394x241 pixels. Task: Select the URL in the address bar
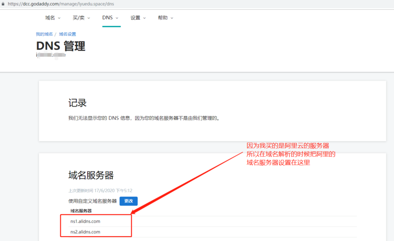pos(61,4)
